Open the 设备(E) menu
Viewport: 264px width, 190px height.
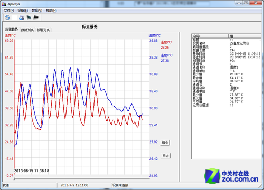(x=23, y=11)
